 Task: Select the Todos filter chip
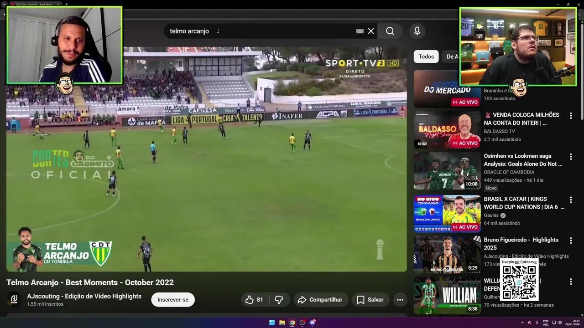pyautogui.click(x=426, y=56)
